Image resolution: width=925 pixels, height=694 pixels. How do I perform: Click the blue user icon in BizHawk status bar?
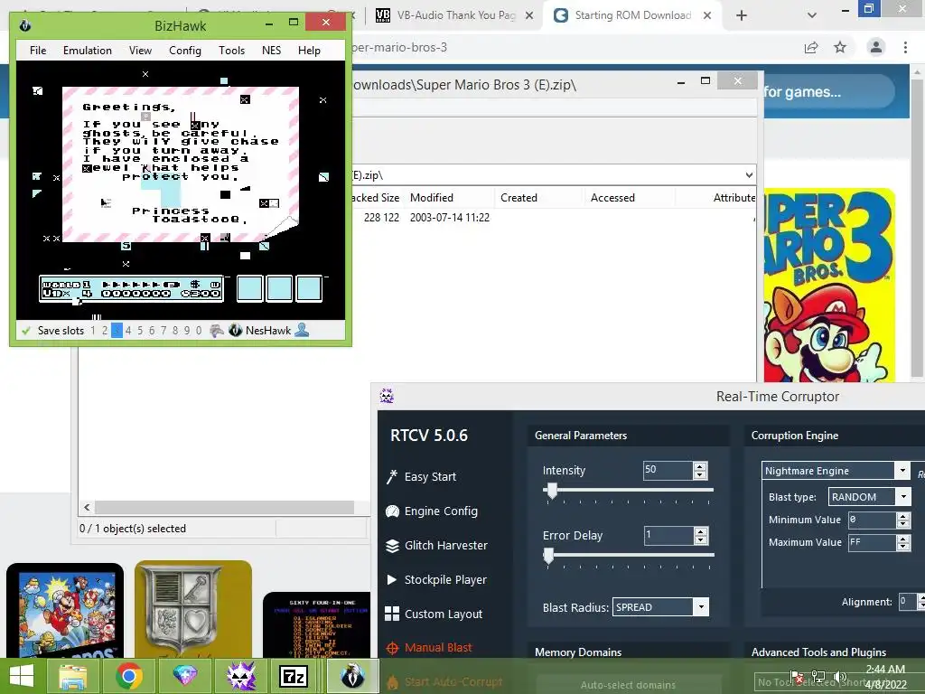tap(302, 330)
